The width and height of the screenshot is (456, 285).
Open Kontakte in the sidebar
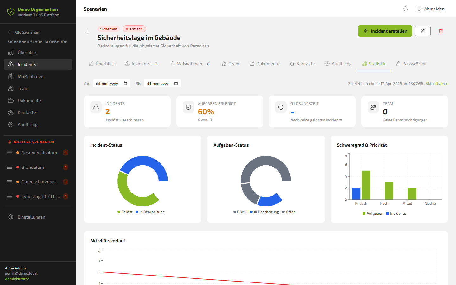(x=38, y=112)
